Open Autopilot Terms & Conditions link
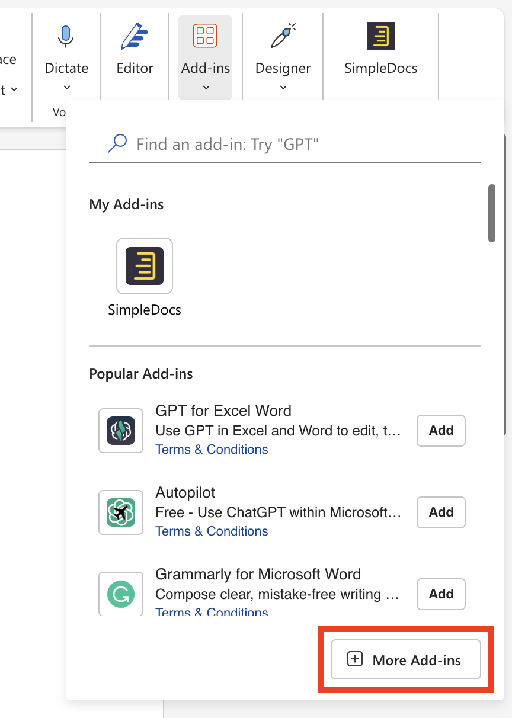 212,531
